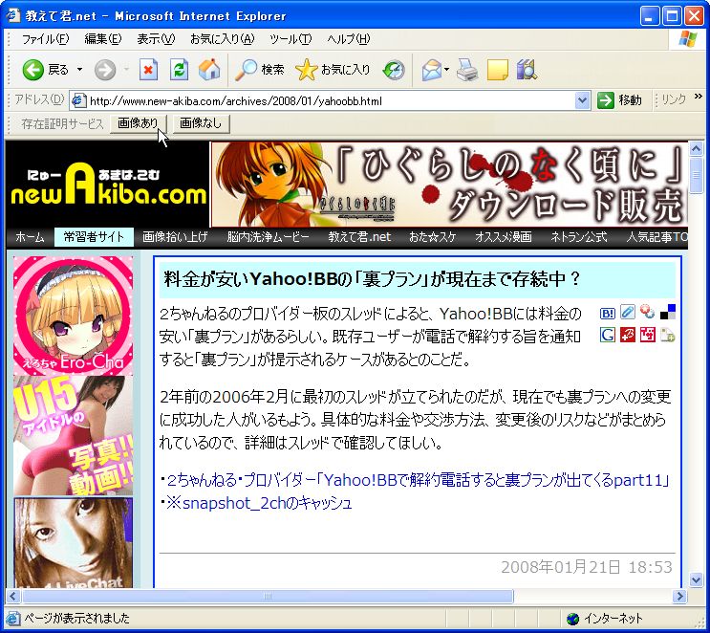Click the Forward arrow button
The width and height of the screenshot is (710, 633).
point(105,70)
